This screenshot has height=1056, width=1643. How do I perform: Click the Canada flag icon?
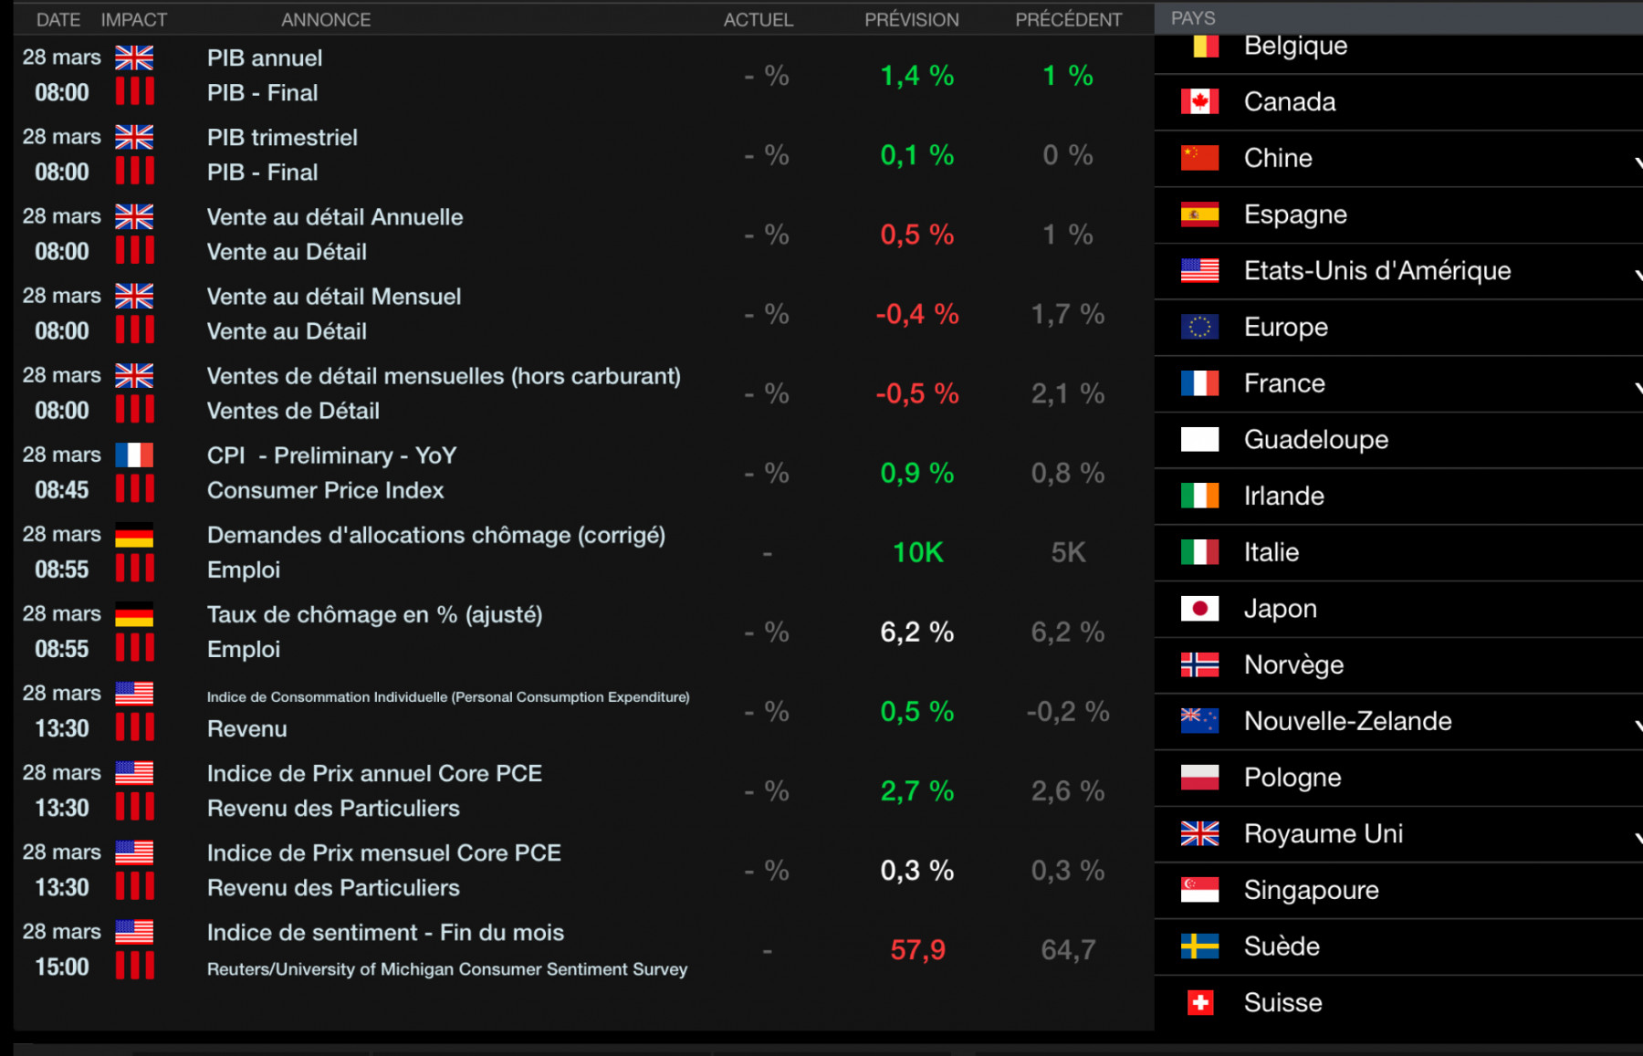click(x=1199, y=101)
